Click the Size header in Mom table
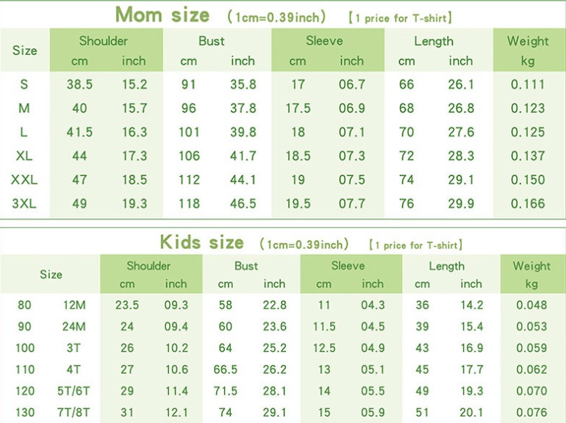 tap(24, 51)
